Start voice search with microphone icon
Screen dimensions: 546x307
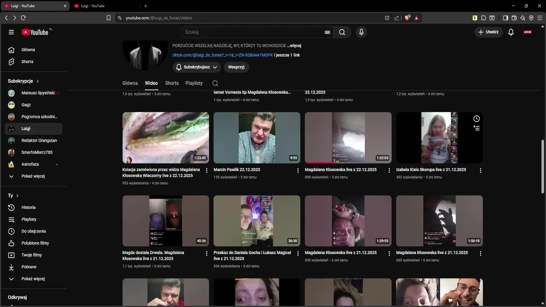(x=361, y=32)
